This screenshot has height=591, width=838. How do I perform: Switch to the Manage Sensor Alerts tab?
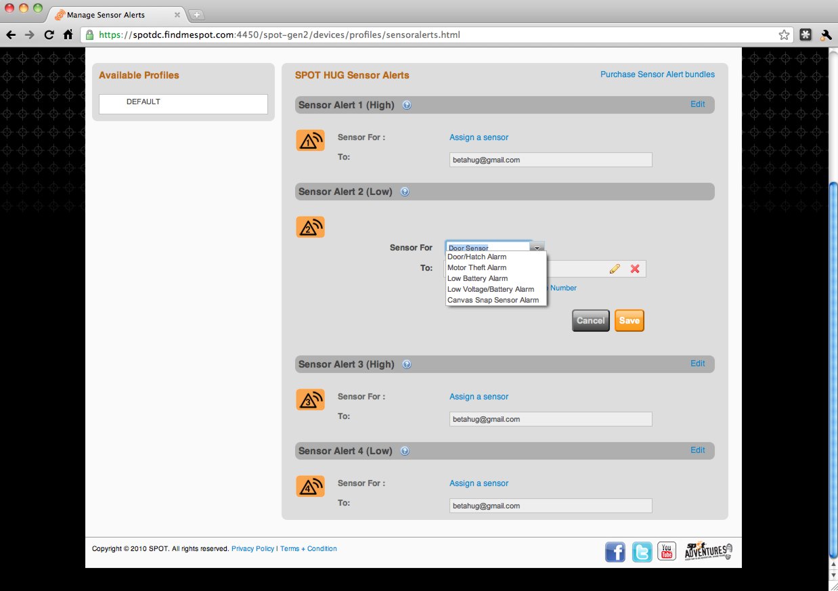(115, 15)
